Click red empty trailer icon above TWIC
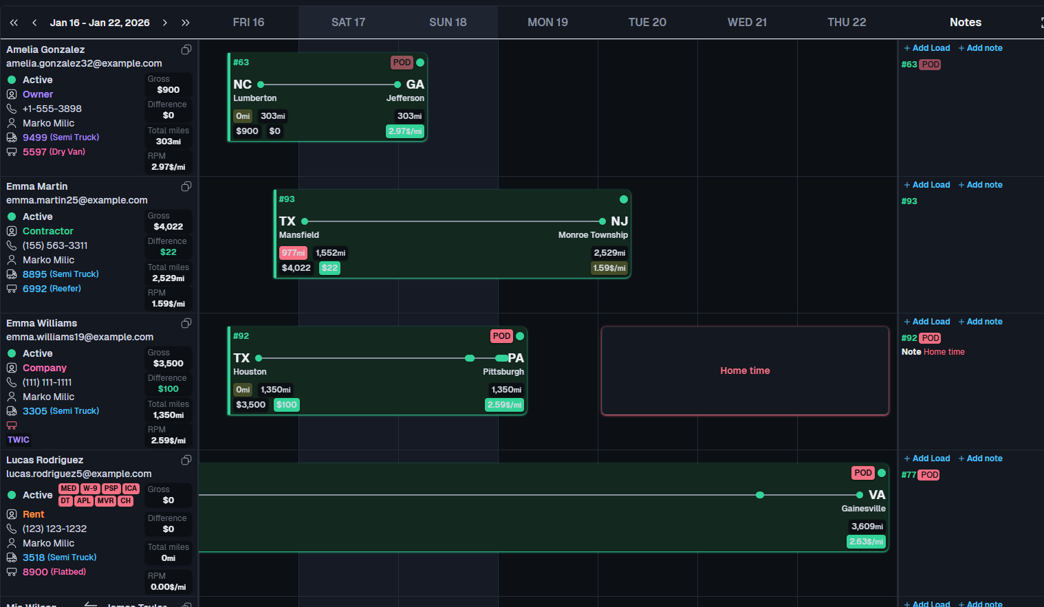 click(x=12, y=426)
